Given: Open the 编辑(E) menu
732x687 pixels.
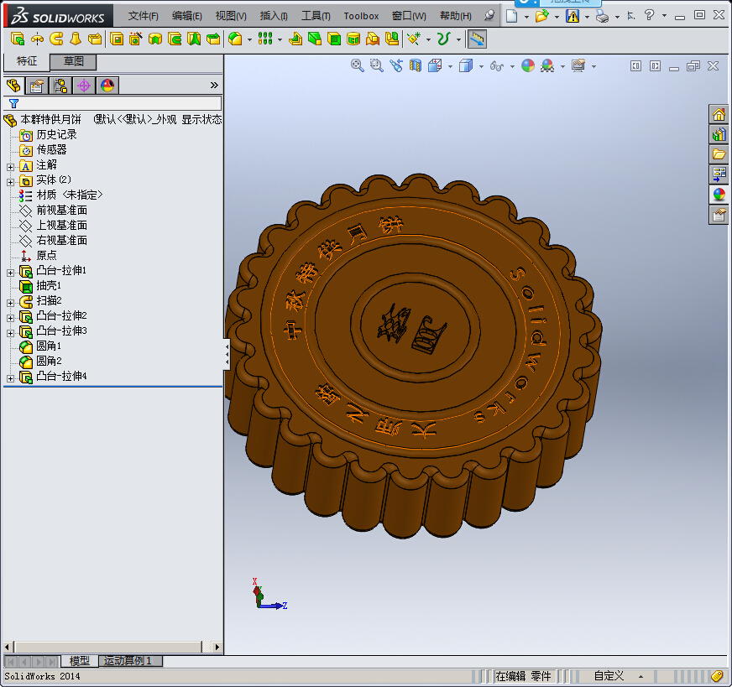Looking at the screenshot, I should (186, 16).
